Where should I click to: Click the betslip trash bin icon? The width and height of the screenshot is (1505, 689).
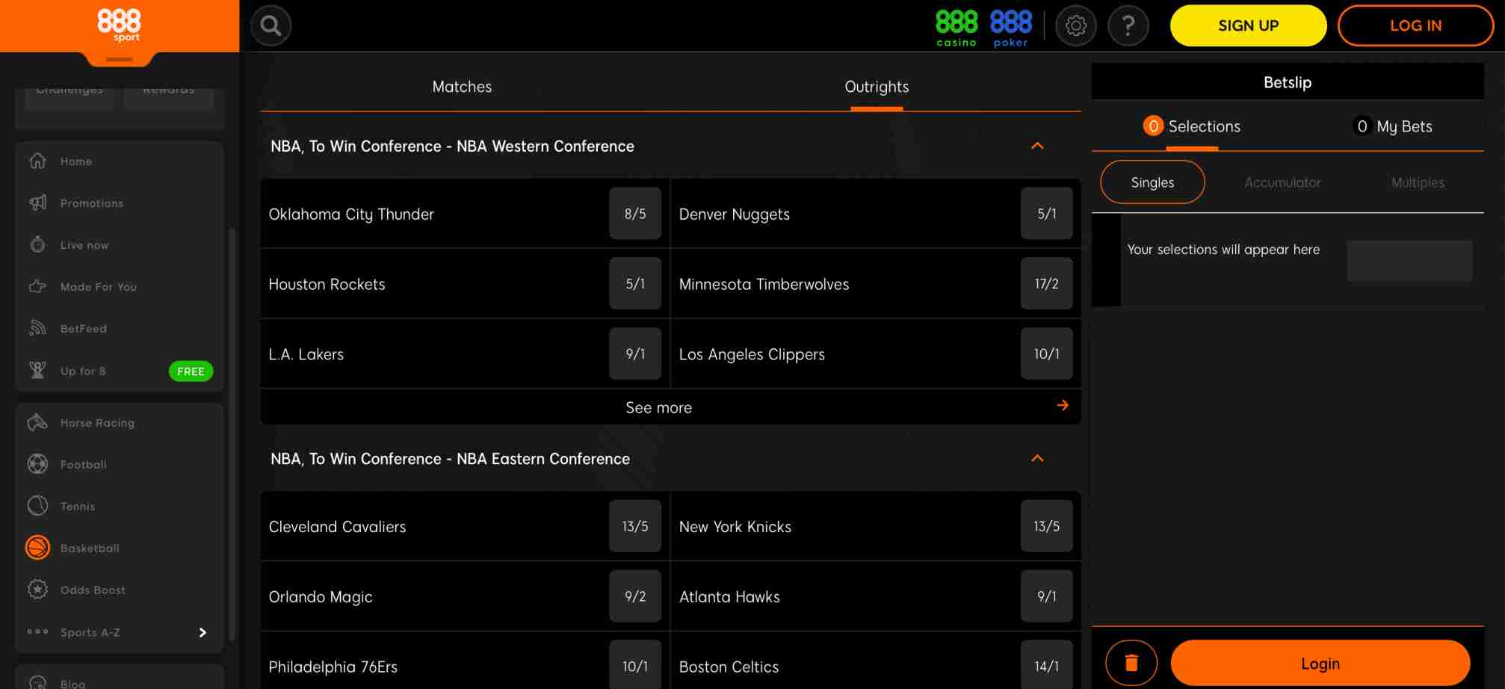(x=1131, y=663)
